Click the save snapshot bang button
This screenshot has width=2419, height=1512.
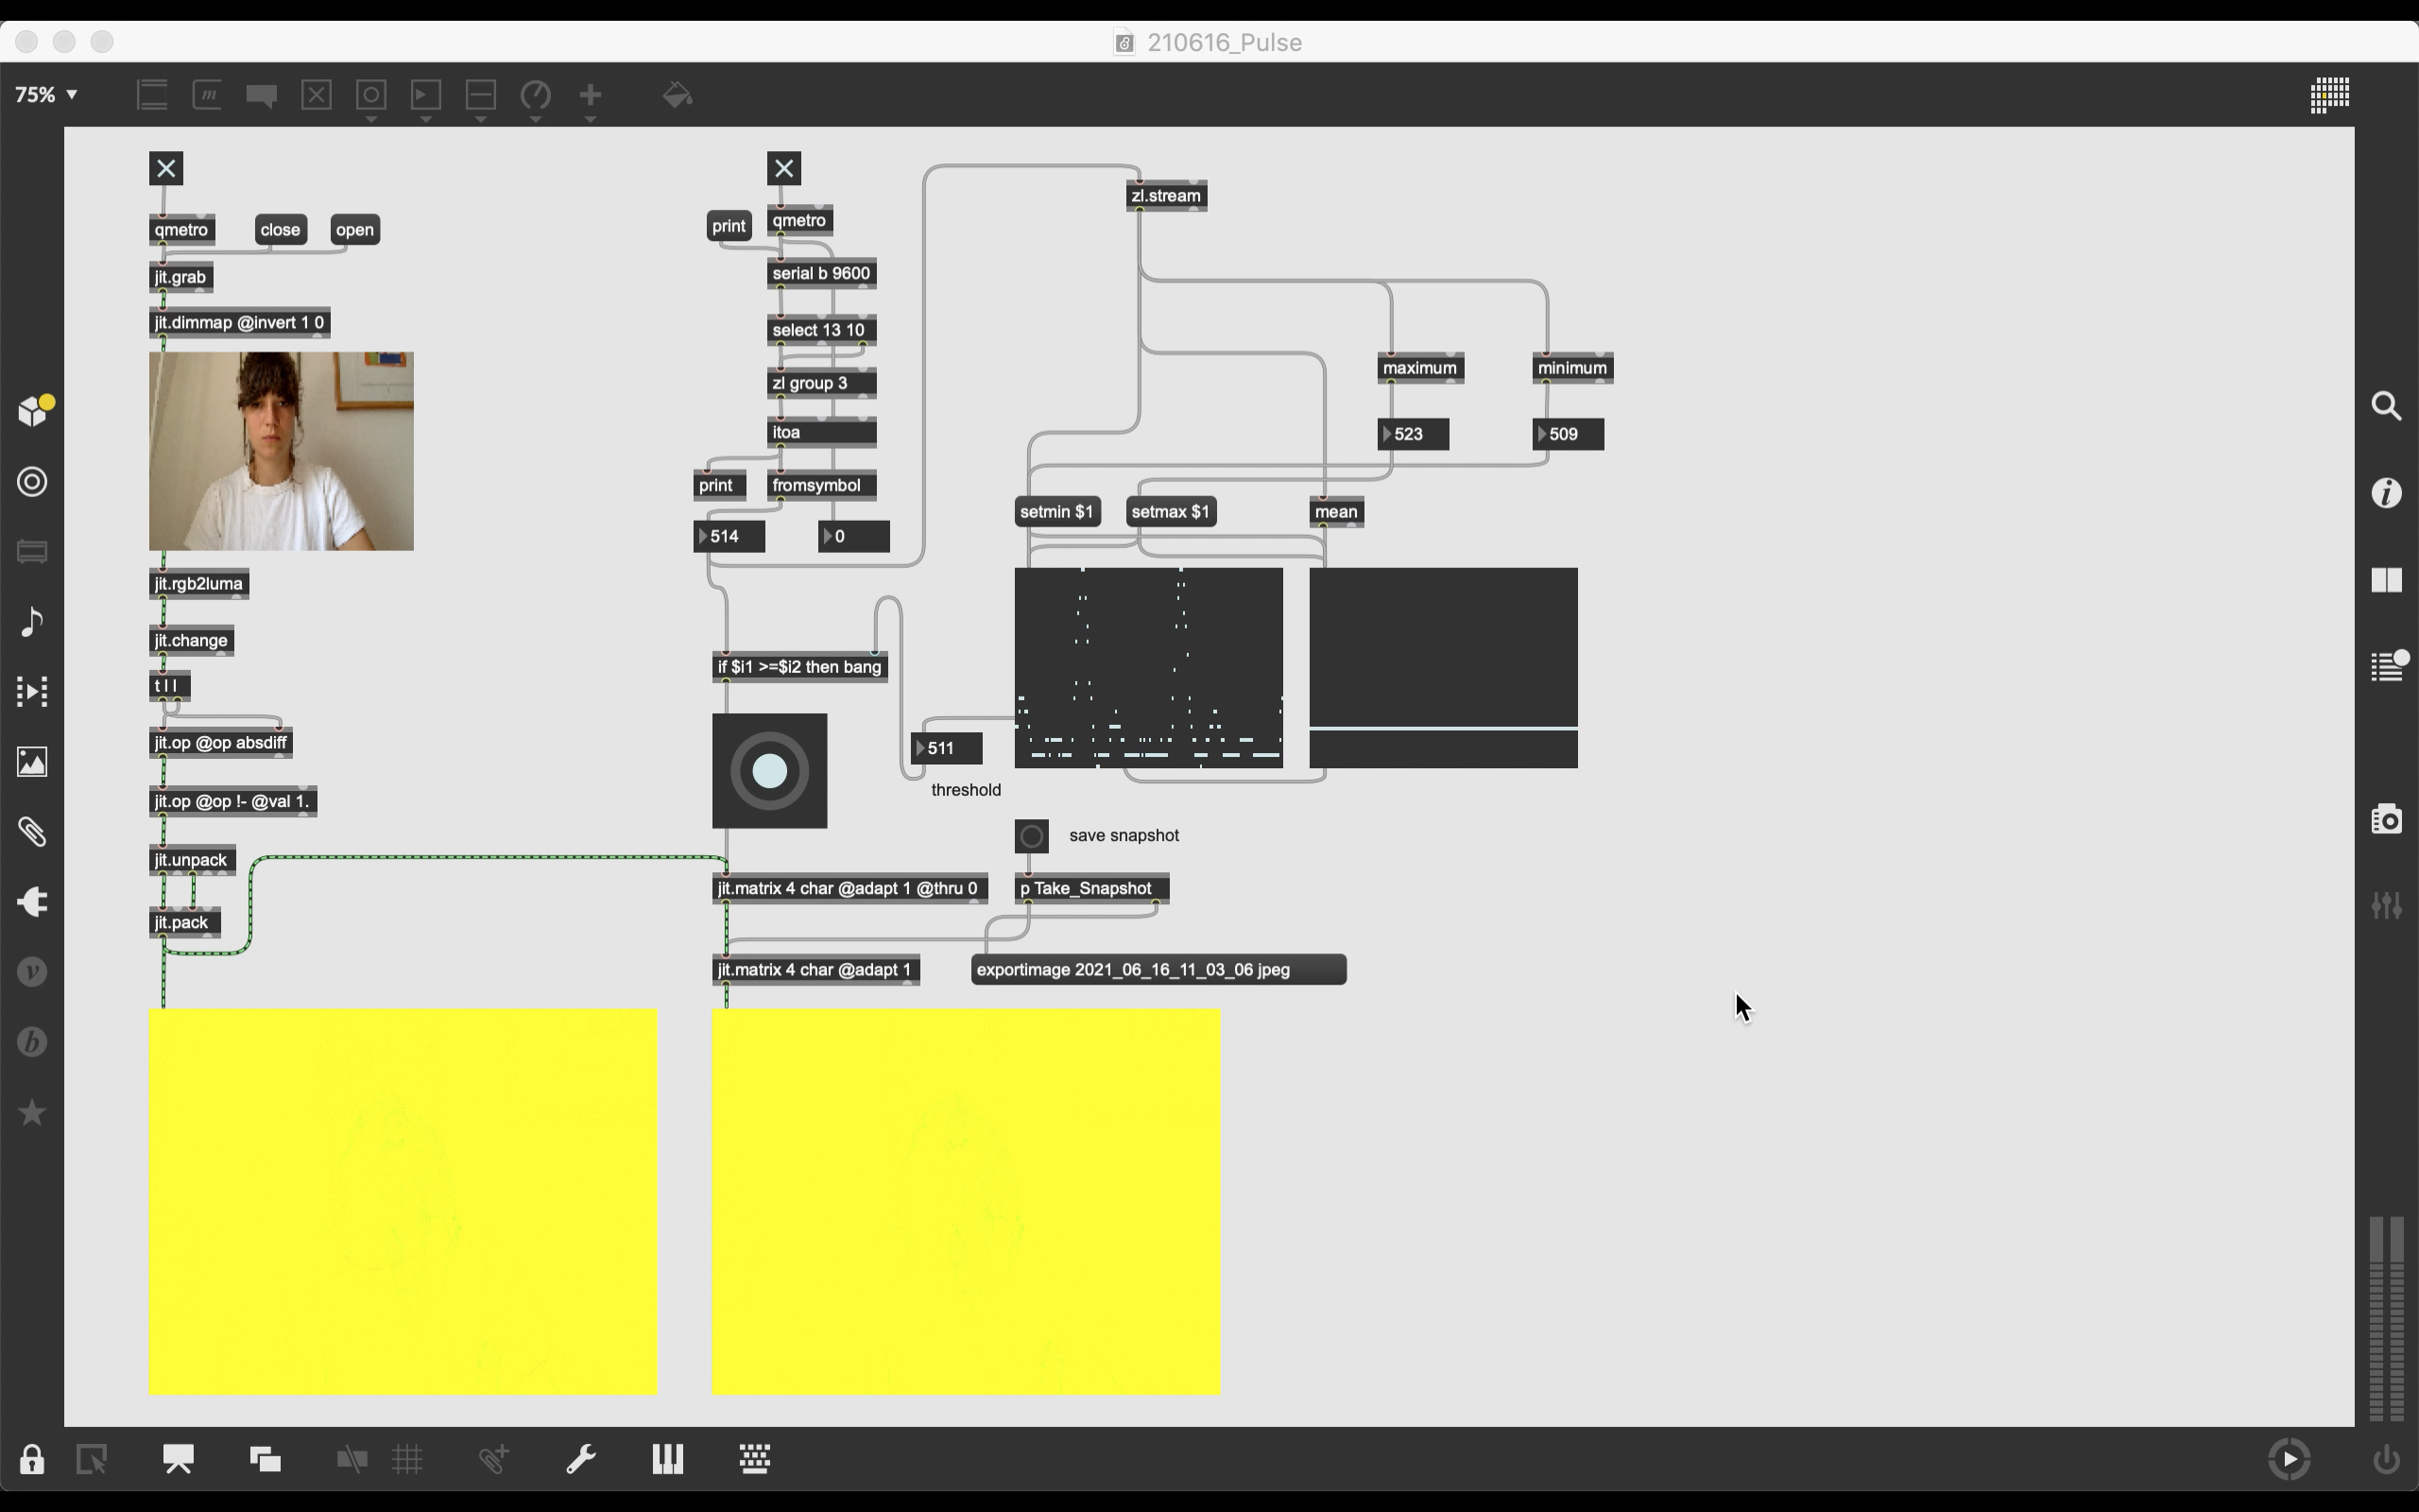click(1032, 836)
